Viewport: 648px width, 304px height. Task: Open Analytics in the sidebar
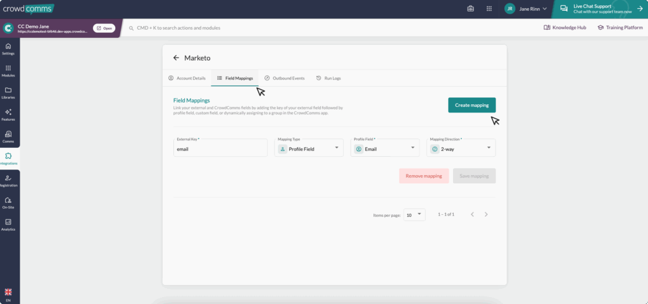click(x=8, y=225)
